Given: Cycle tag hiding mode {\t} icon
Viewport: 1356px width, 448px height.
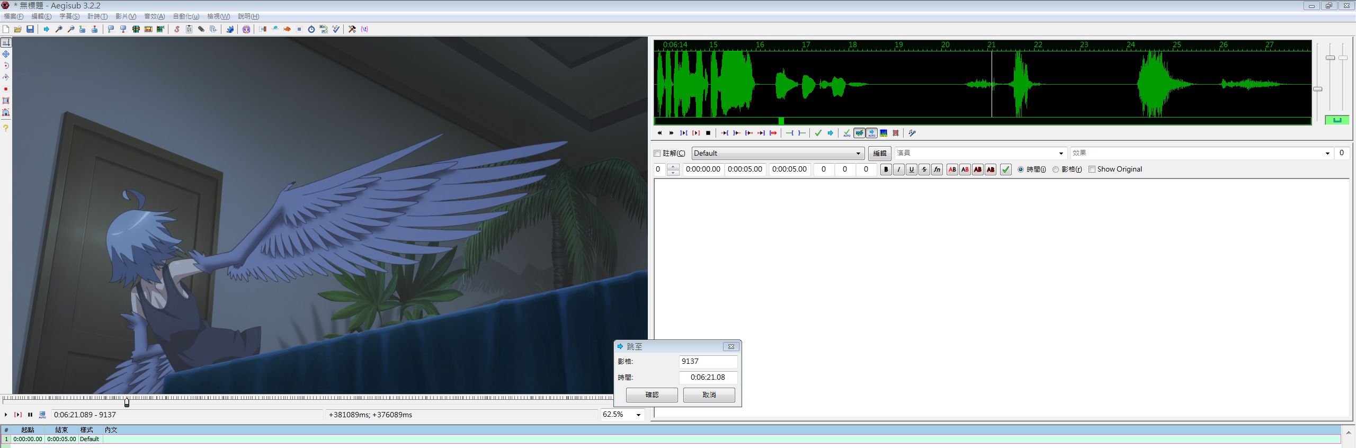Looking at the screenshot, I should click(x=364, y=29).
